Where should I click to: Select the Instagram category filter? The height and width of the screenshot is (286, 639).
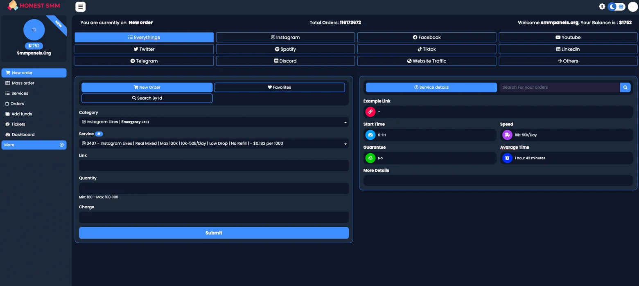click(x=285, y=37)
